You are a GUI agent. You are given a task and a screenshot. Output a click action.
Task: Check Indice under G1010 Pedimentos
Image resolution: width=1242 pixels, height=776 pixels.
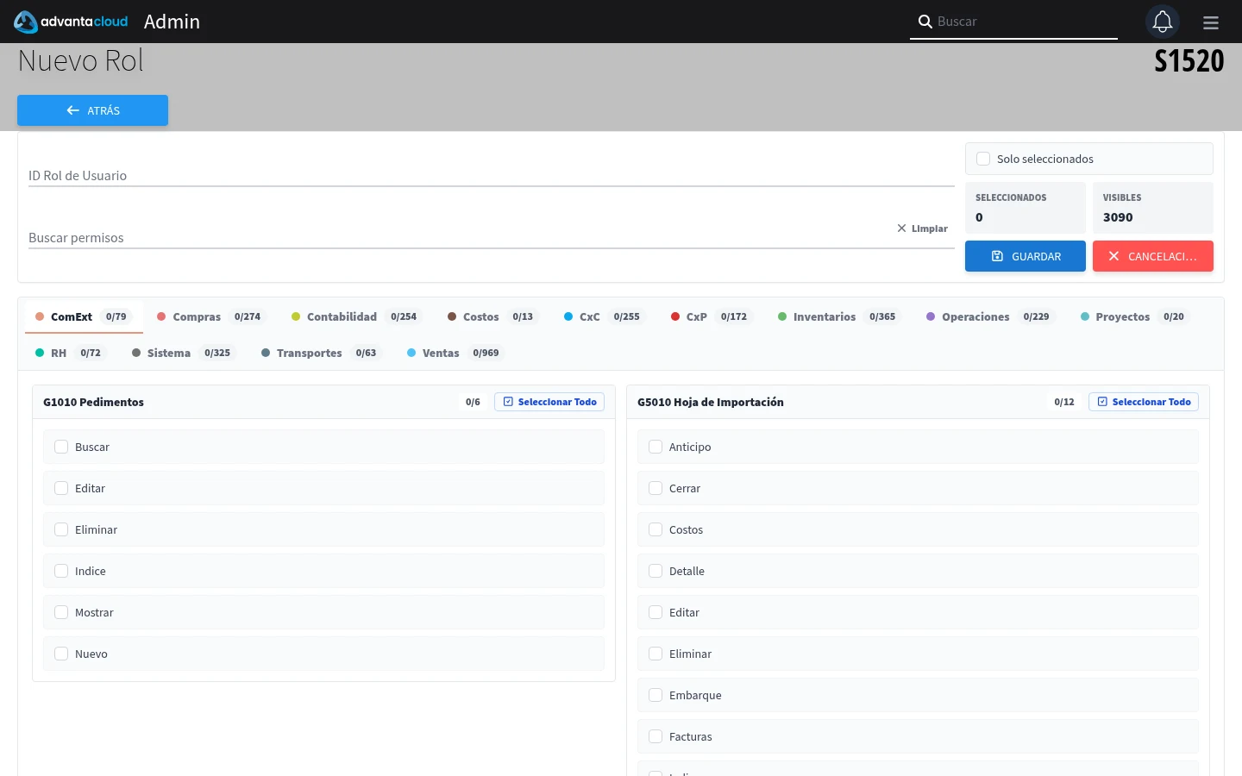pyautogui.click(x=61, y=571)
